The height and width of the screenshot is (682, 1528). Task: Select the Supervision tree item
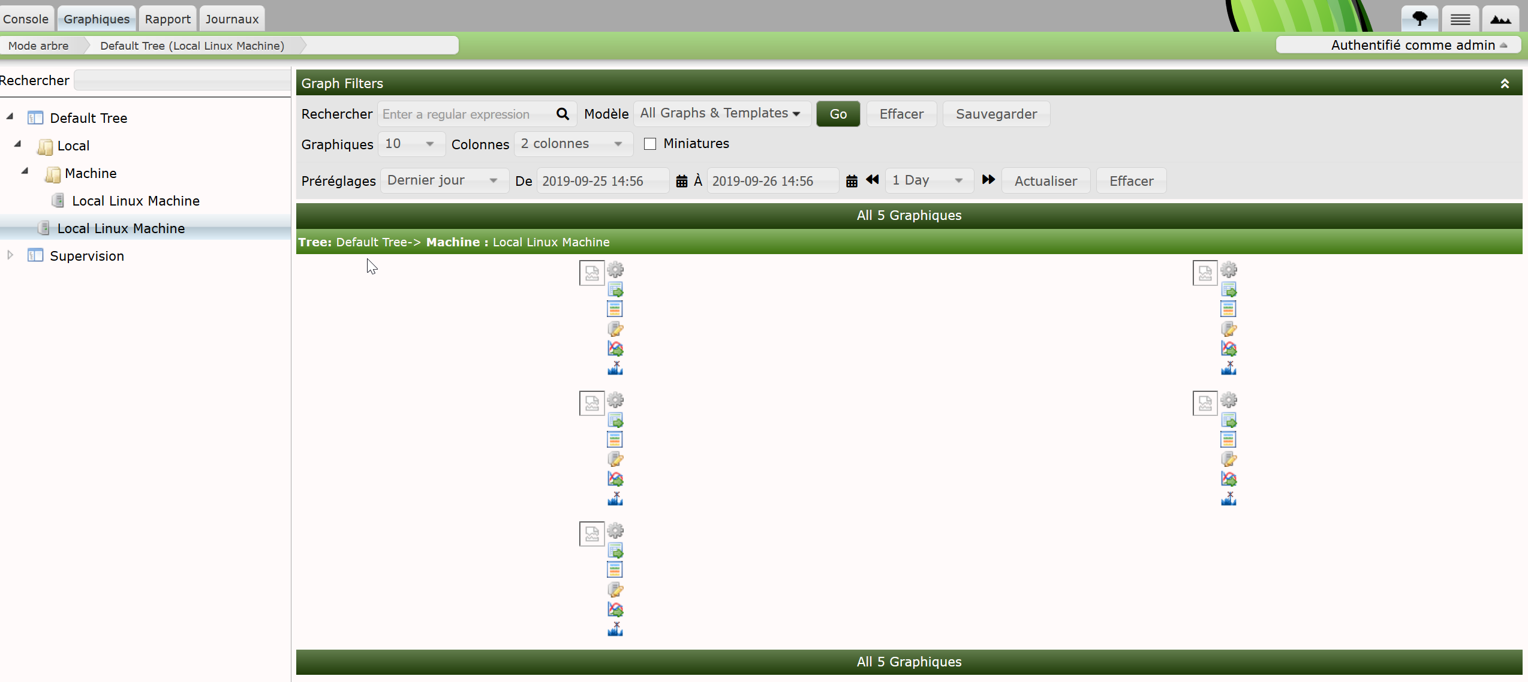click(87, 256)
